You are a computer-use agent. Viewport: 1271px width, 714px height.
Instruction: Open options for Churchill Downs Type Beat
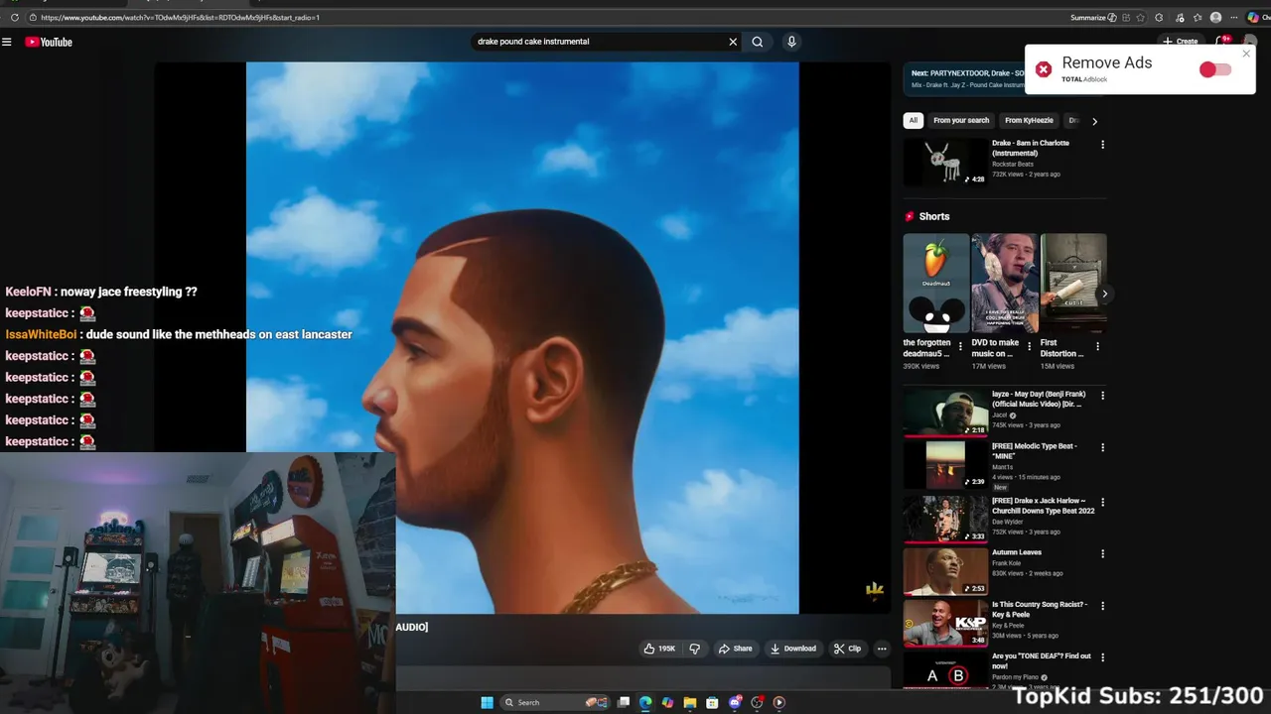[1102, 502]
